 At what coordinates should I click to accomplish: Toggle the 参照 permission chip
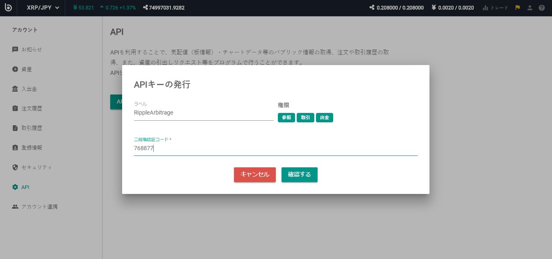coord(286,117)
